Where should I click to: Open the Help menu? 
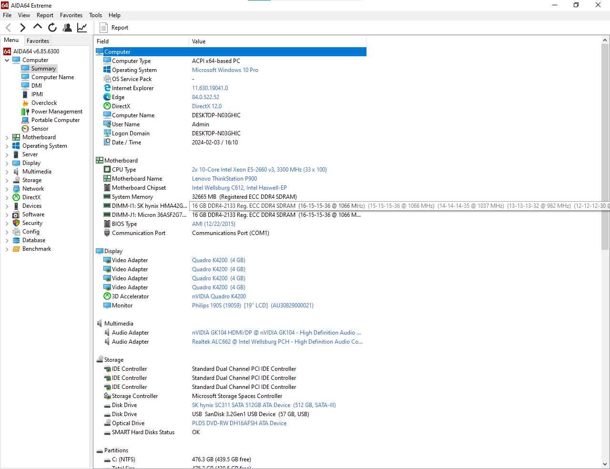[x=114, y=15]
